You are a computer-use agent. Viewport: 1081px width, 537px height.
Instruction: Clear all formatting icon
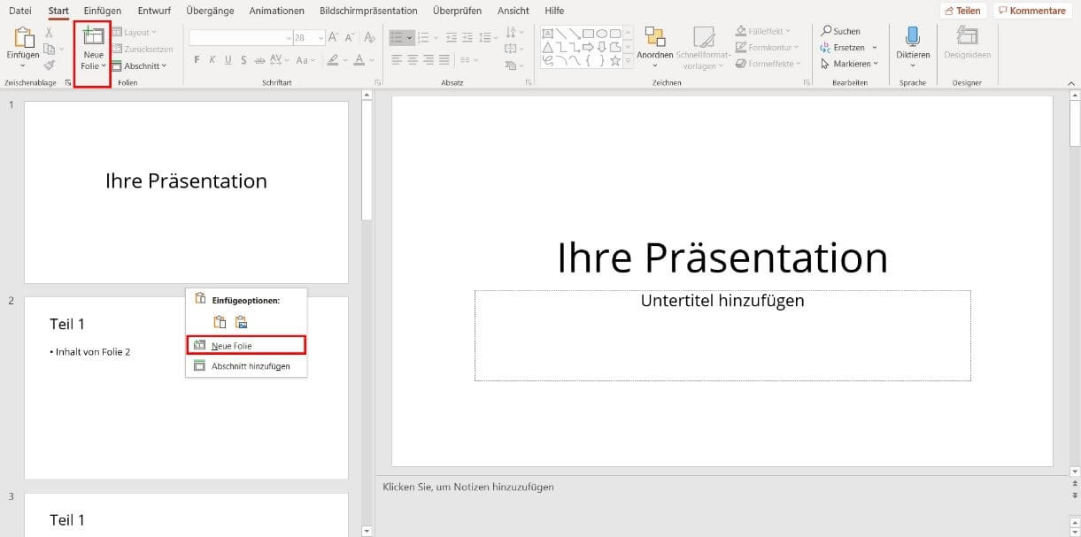tap(368, 37)
